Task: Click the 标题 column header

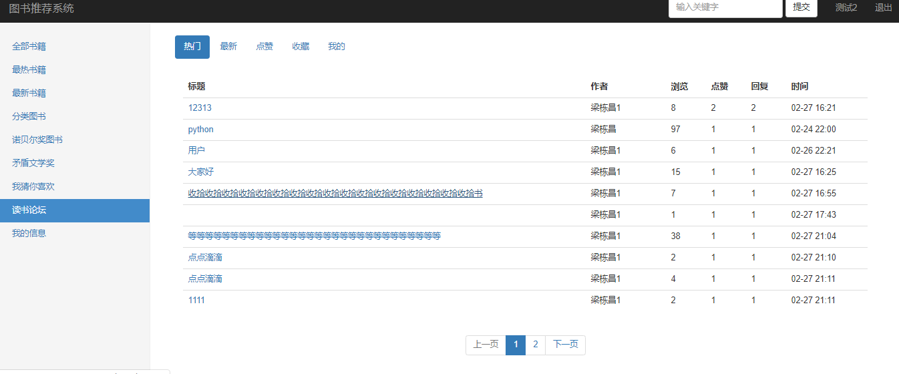Action: tap(197, 86)
